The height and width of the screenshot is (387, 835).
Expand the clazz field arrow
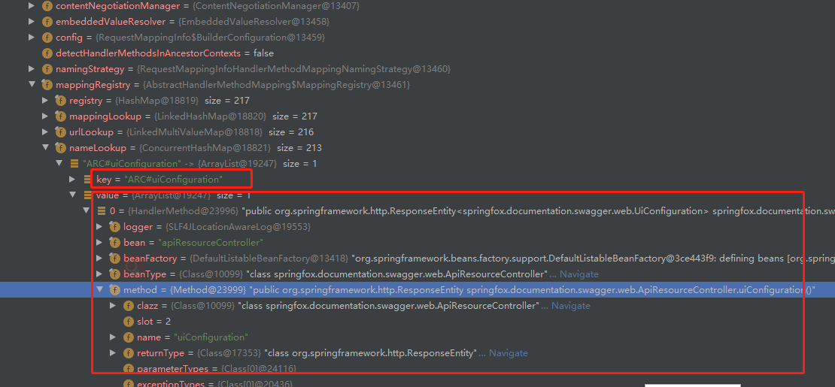tap(112, 306)
